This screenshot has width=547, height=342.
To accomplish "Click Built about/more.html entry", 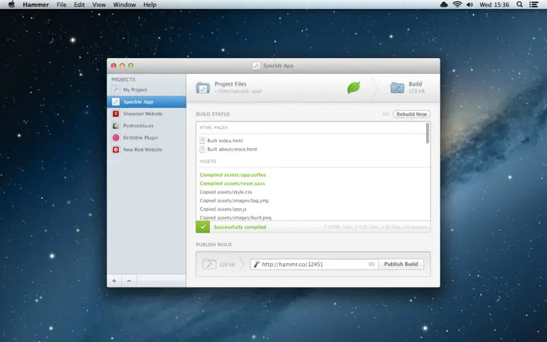I will [x=232, y=149].
